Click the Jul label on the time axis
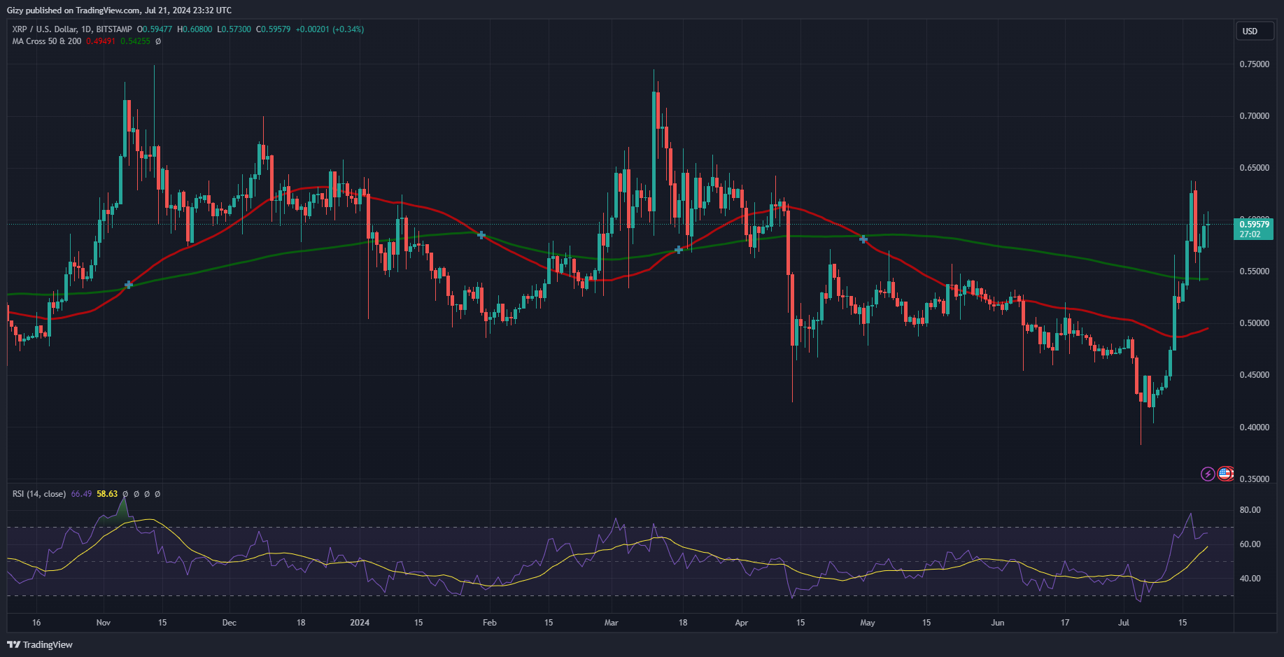Viewport: 1284px width, 657px height. tap(1124, 623)
